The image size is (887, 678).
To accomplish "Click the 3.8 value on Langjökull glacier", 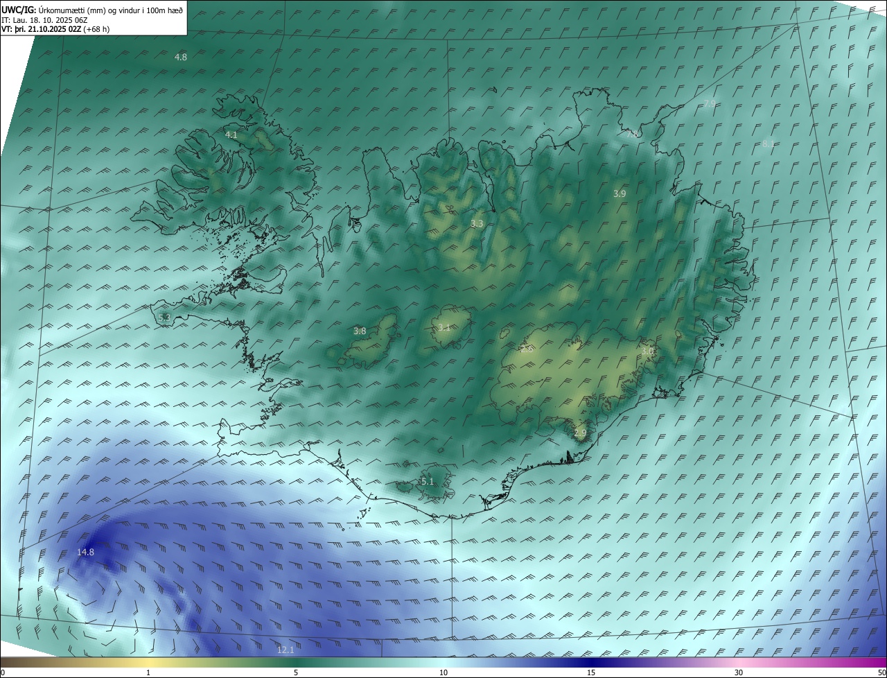I will pyautogui.click(x=360, y=331).
